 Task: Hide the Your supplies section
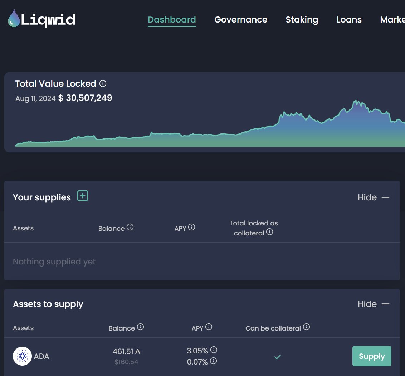[x=374, y=197]
